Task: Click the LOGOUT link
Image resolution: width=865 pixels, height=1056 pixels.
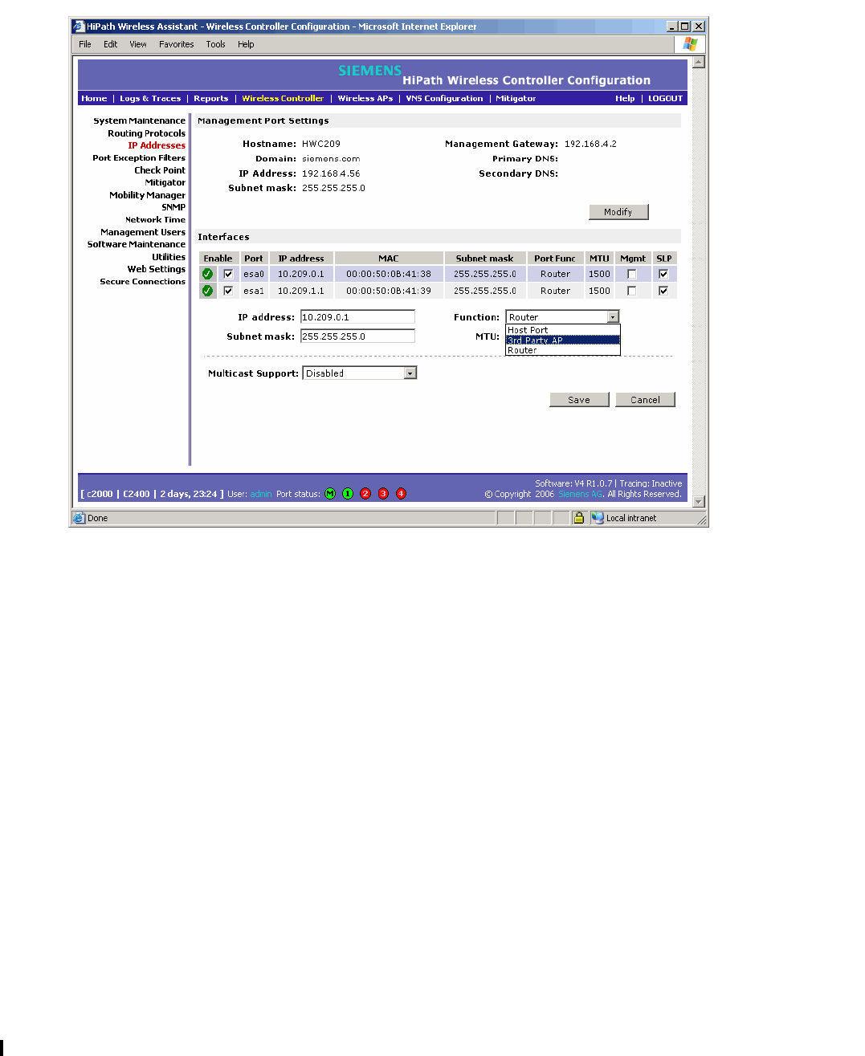Action: pos(666,99)
